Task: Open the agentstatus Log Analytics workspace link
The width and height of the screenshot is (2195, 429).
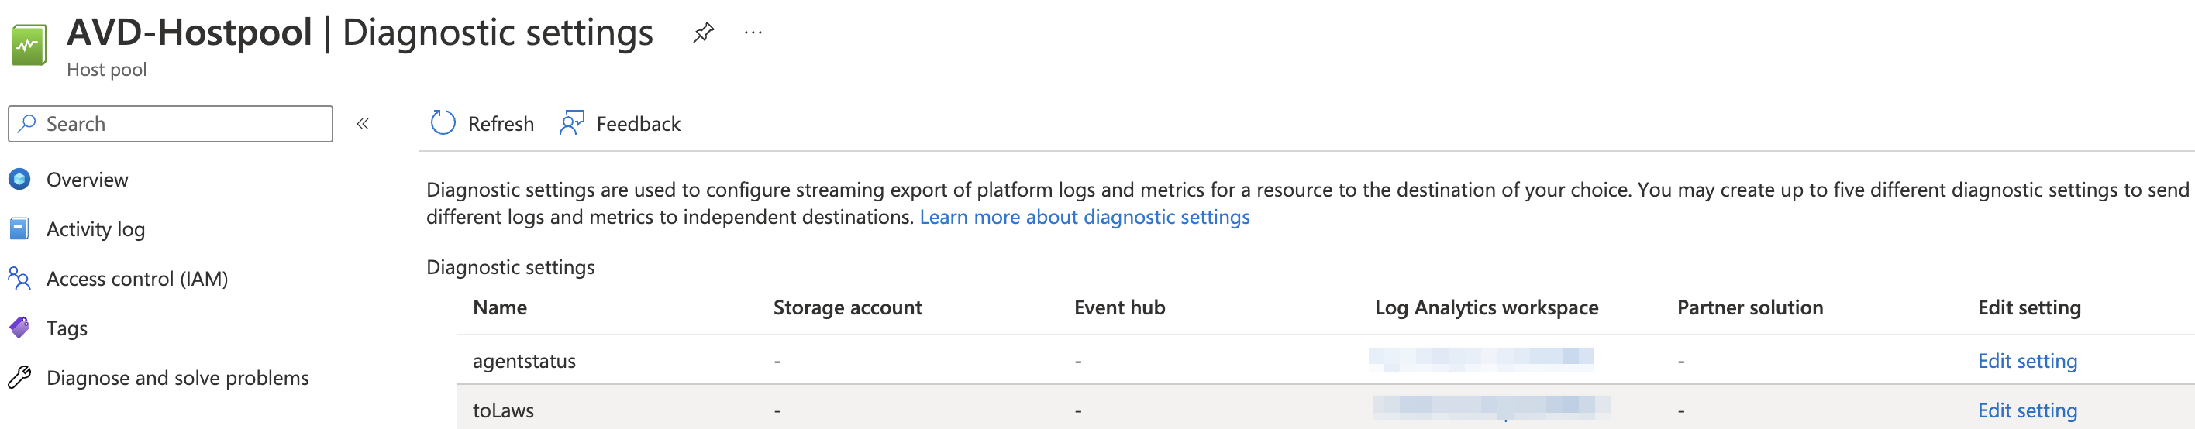Action: click(1480, 359)
